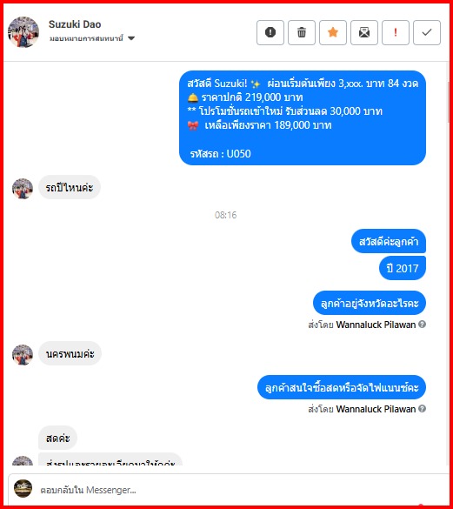Click the sender avatar next to นครพนมค่ะ message

[x=23, y=355]
